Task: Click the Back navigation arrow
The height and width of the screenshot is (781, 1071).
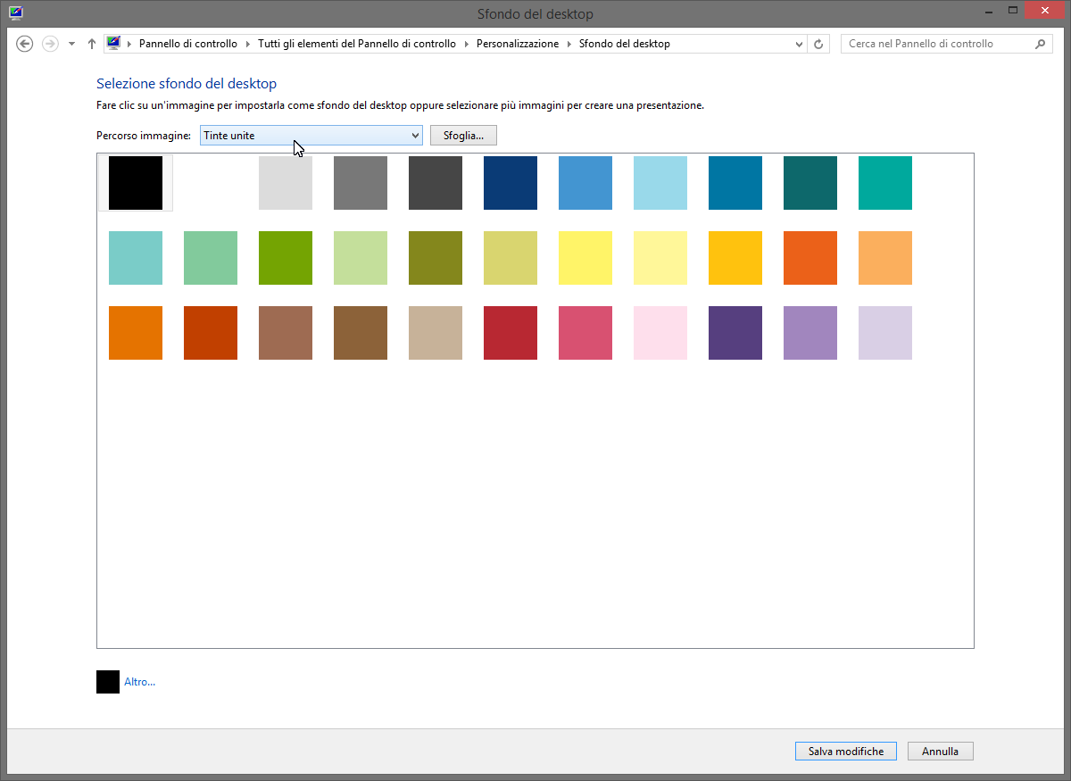Action: tap(25, 44)
